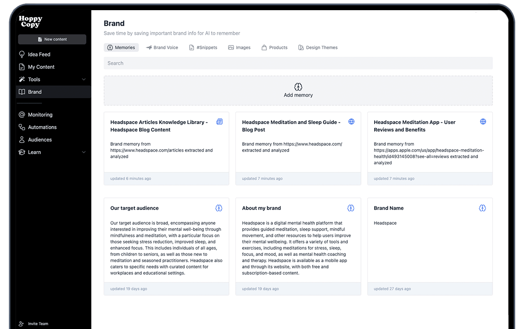Click the waveform icon on Brand Voice tab
The width and height of the screenshot is (524, 329).
[149, 47]
